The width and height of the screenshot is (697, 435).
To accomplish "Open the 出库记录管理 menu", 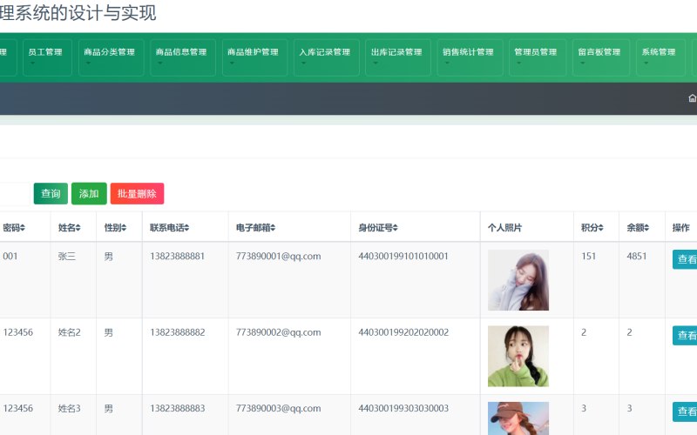I will (398, 57).
